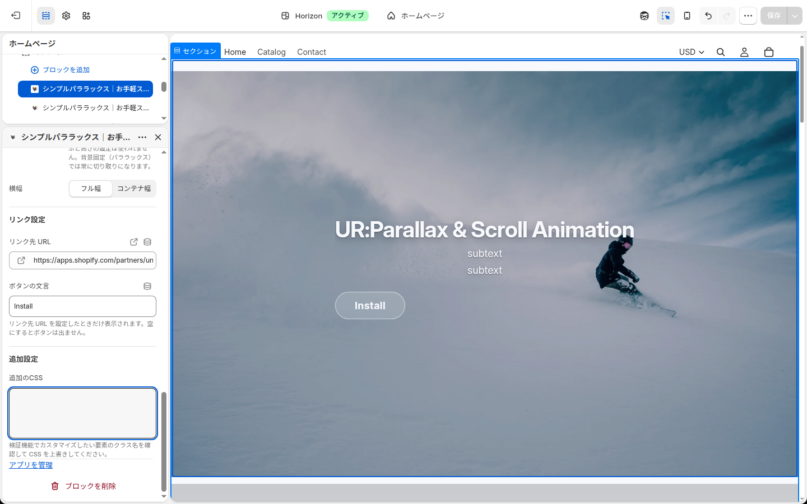
Task: Click the UR:Parallax & Scroll Animation heading
Action: 485,230
